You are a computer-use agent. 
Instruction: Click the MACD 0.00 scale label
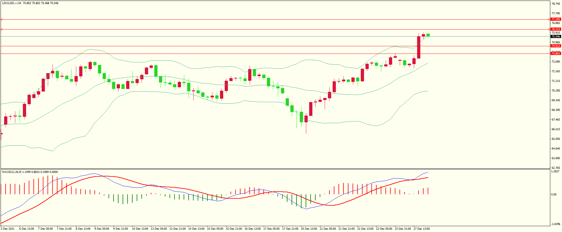coord(554,195)
